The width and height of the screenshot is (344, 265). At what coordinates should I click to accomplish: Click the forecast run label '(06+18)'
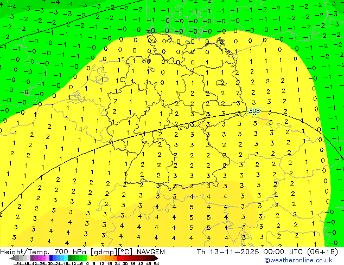[x=322, y=252]
